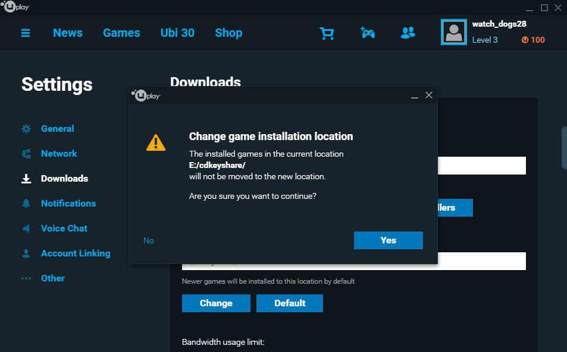The image size is (567, 352).
Task: Confirm by clicking Yes
Action: coord(388,240)
